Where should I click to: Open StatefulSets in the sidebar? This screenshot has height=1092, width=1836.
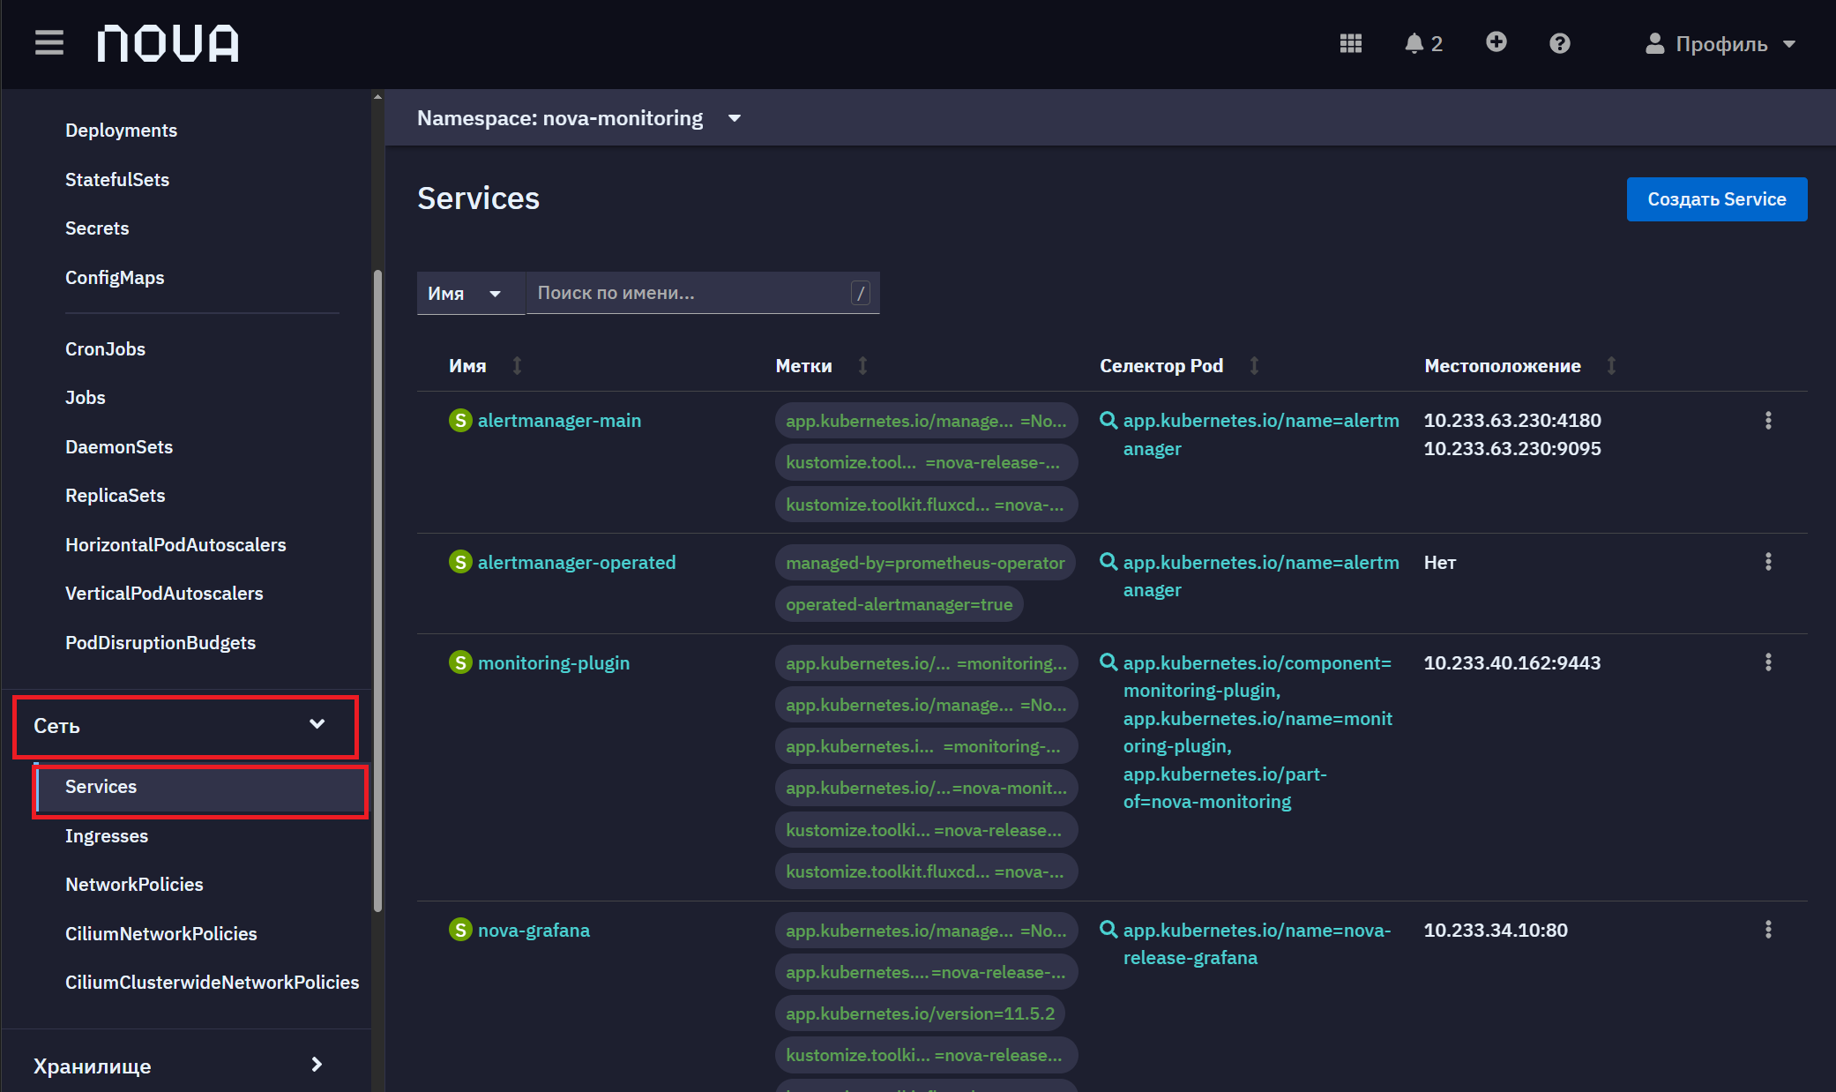coord(117,180)
